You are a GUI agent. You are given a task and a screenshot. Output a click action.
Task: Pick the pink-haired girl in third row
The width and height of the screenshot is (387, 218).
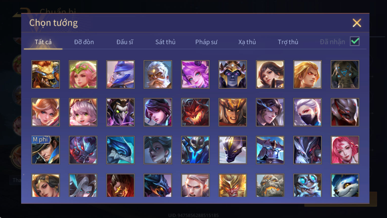pyautogui.click(x=345, y=150)
